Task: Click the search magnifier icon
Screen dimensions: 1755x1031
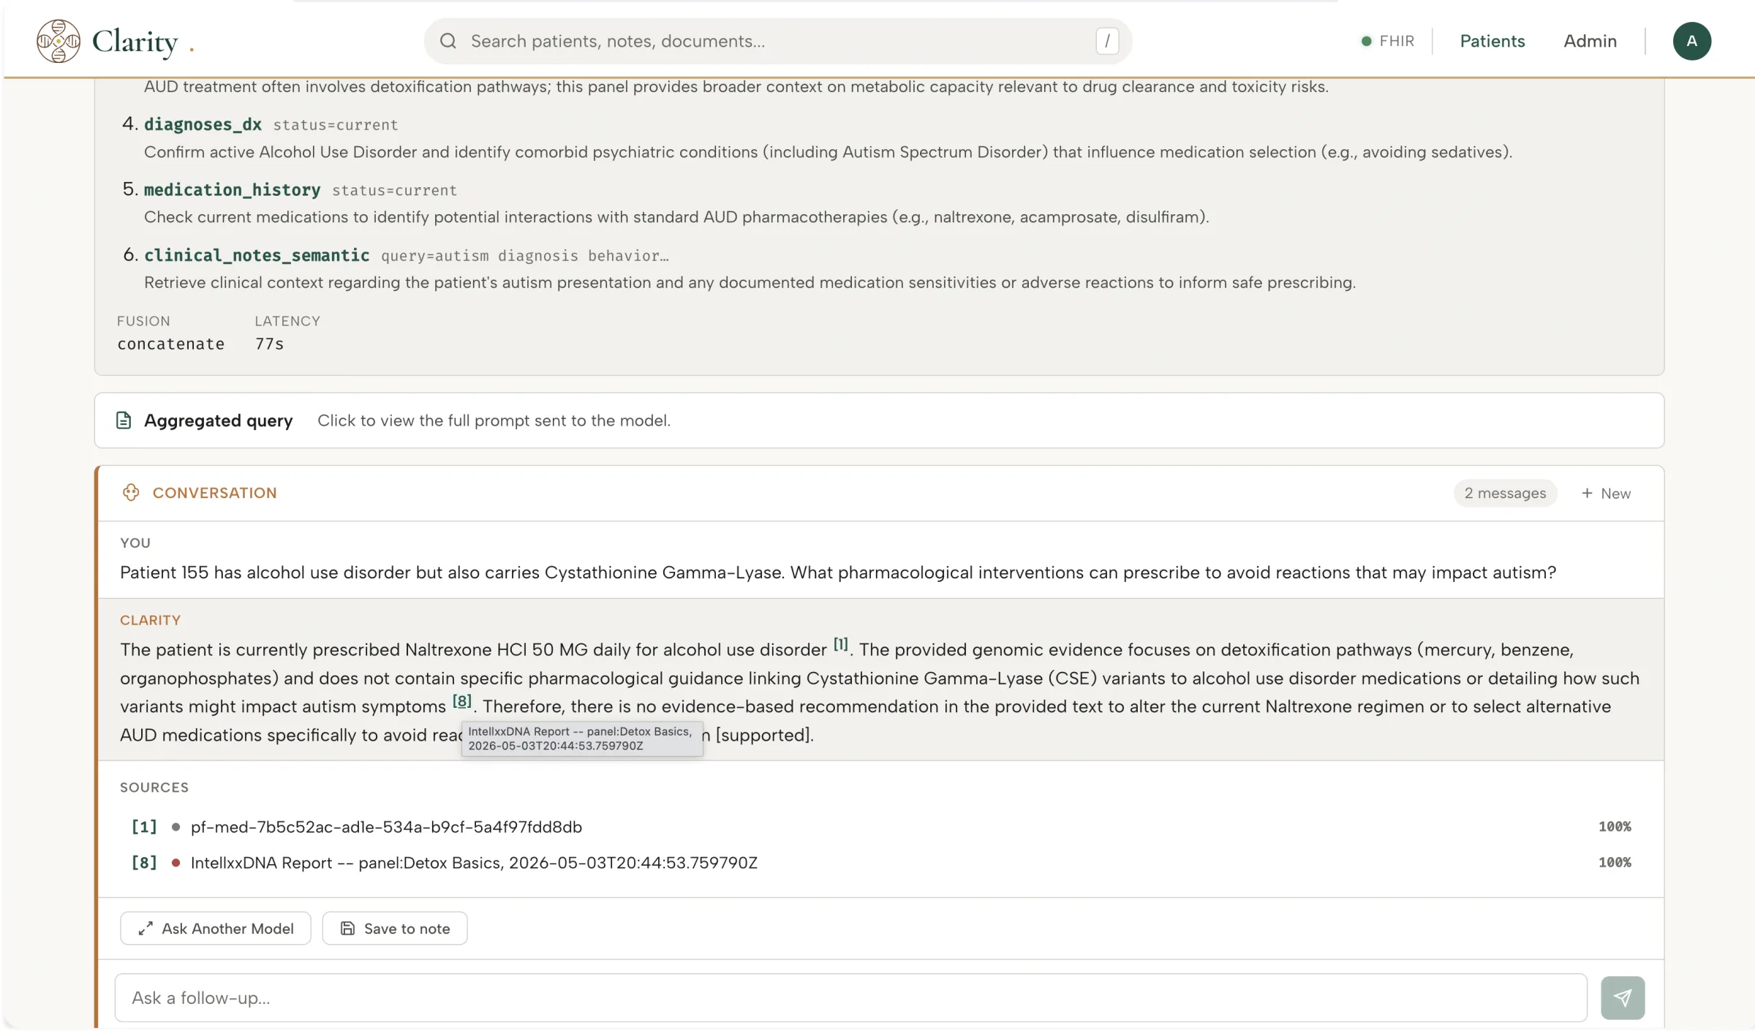Action: (448, 41)
